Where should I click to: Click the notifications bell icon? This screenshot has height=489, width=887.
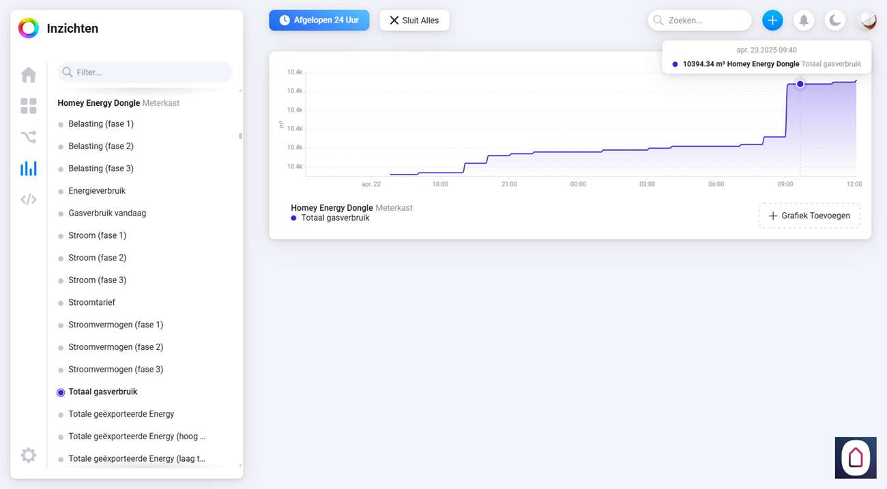click(x=804, y=20)
